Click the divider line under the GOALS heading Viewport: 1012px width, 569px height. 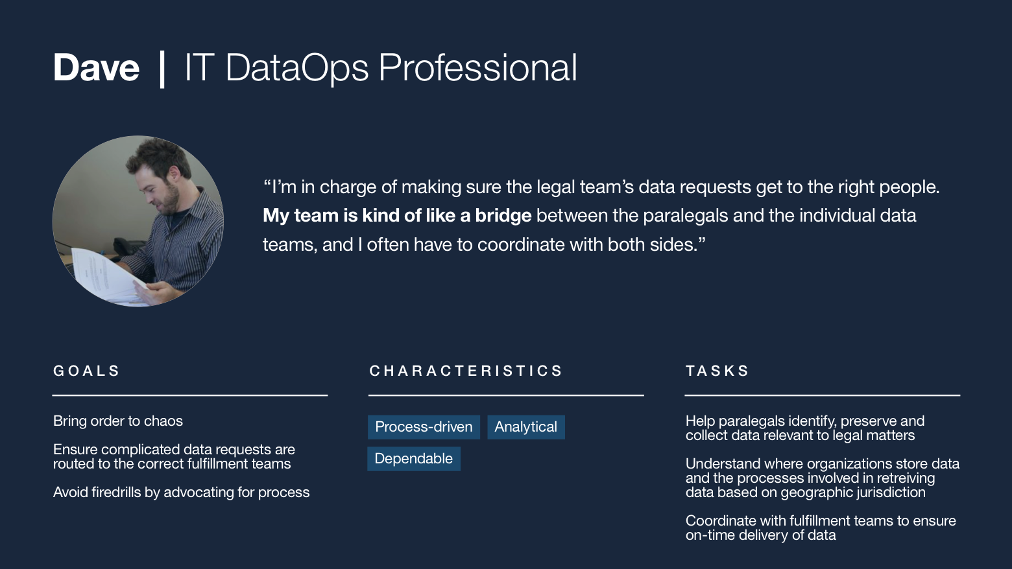pos(190,395)
